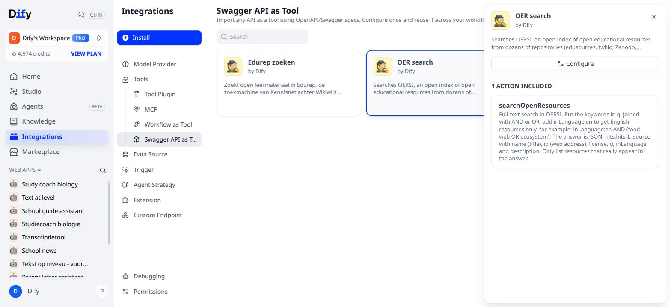Click the VIEW PLAN link

coord(86,53)
